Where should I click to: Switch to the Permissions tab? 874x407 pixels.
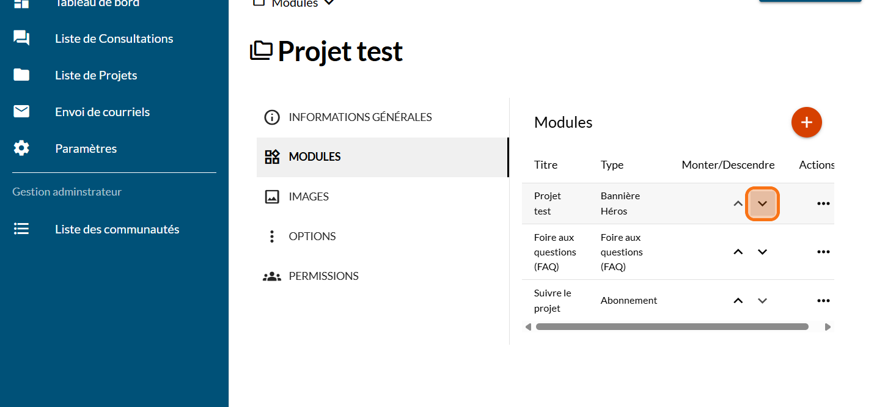pos(323,276)
